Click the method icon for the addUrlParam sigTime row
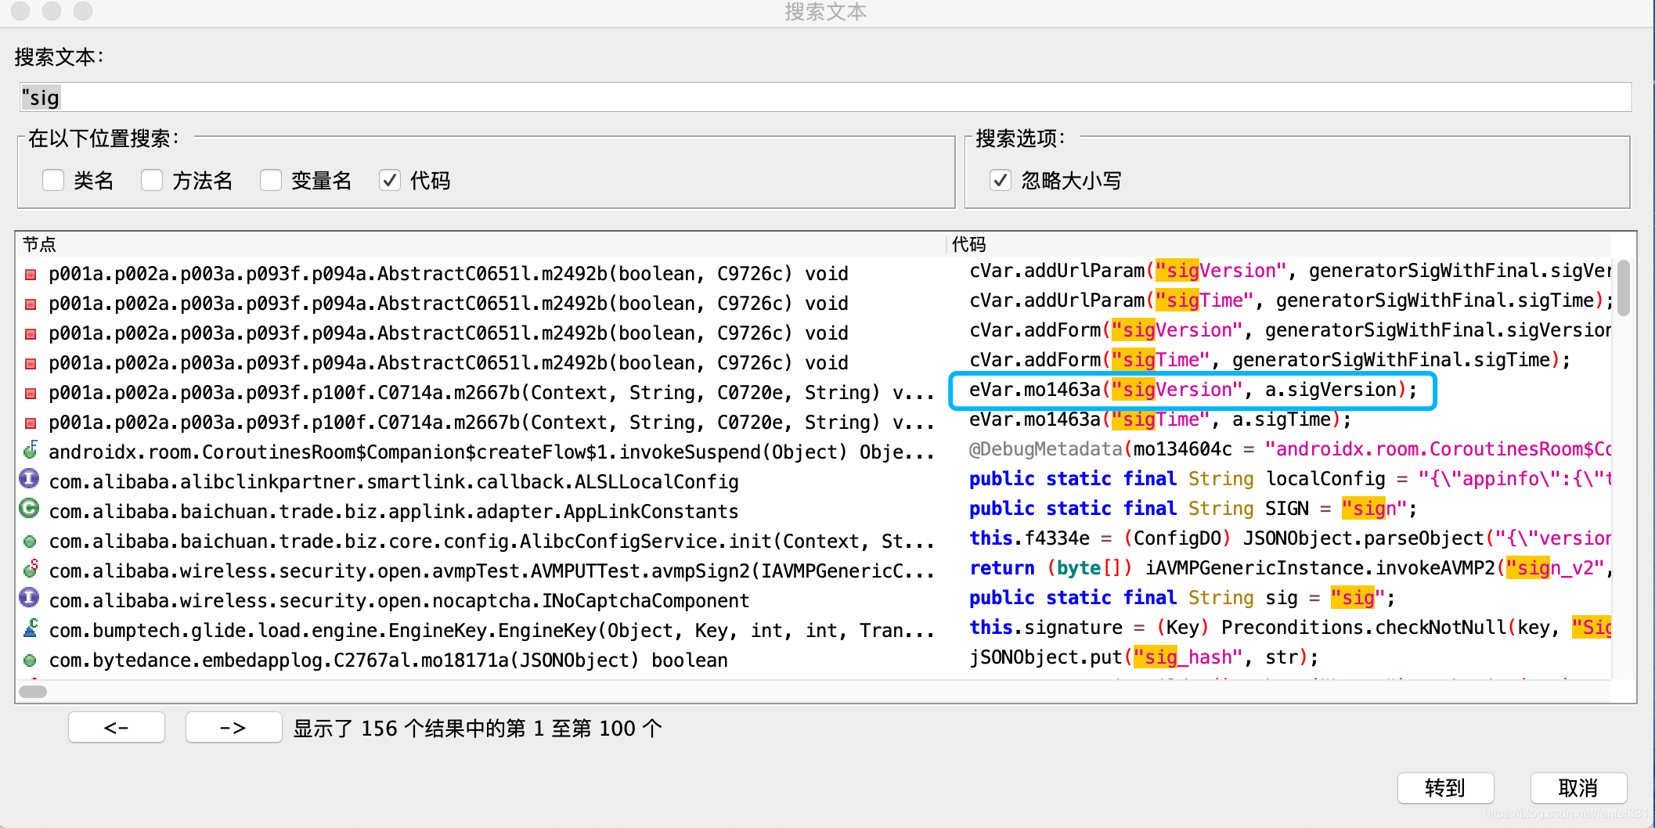1655x828 pixels. tap(31, 304)
